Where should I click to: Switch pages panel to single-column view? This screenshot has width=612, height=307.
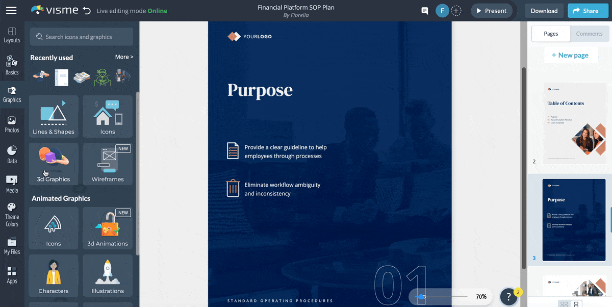tap(576, 304)
